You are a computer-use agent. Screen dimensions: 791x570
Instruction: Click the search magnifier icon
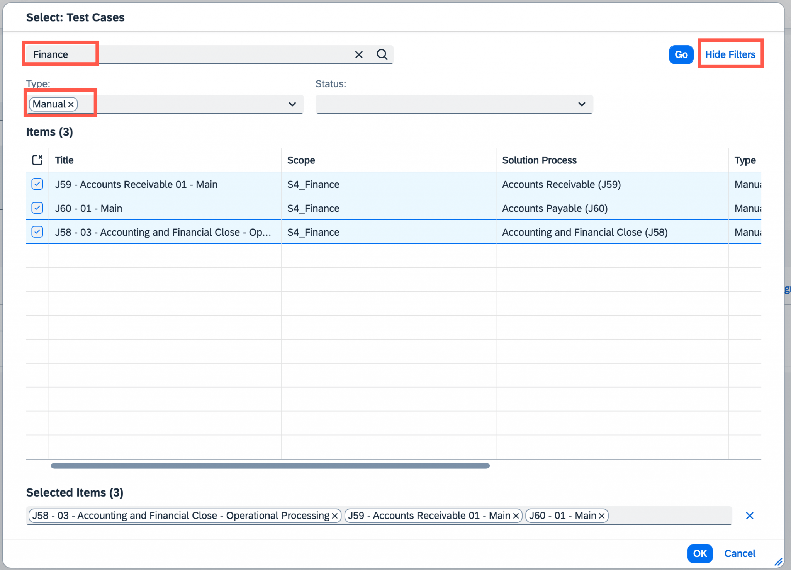coord(382,54)
